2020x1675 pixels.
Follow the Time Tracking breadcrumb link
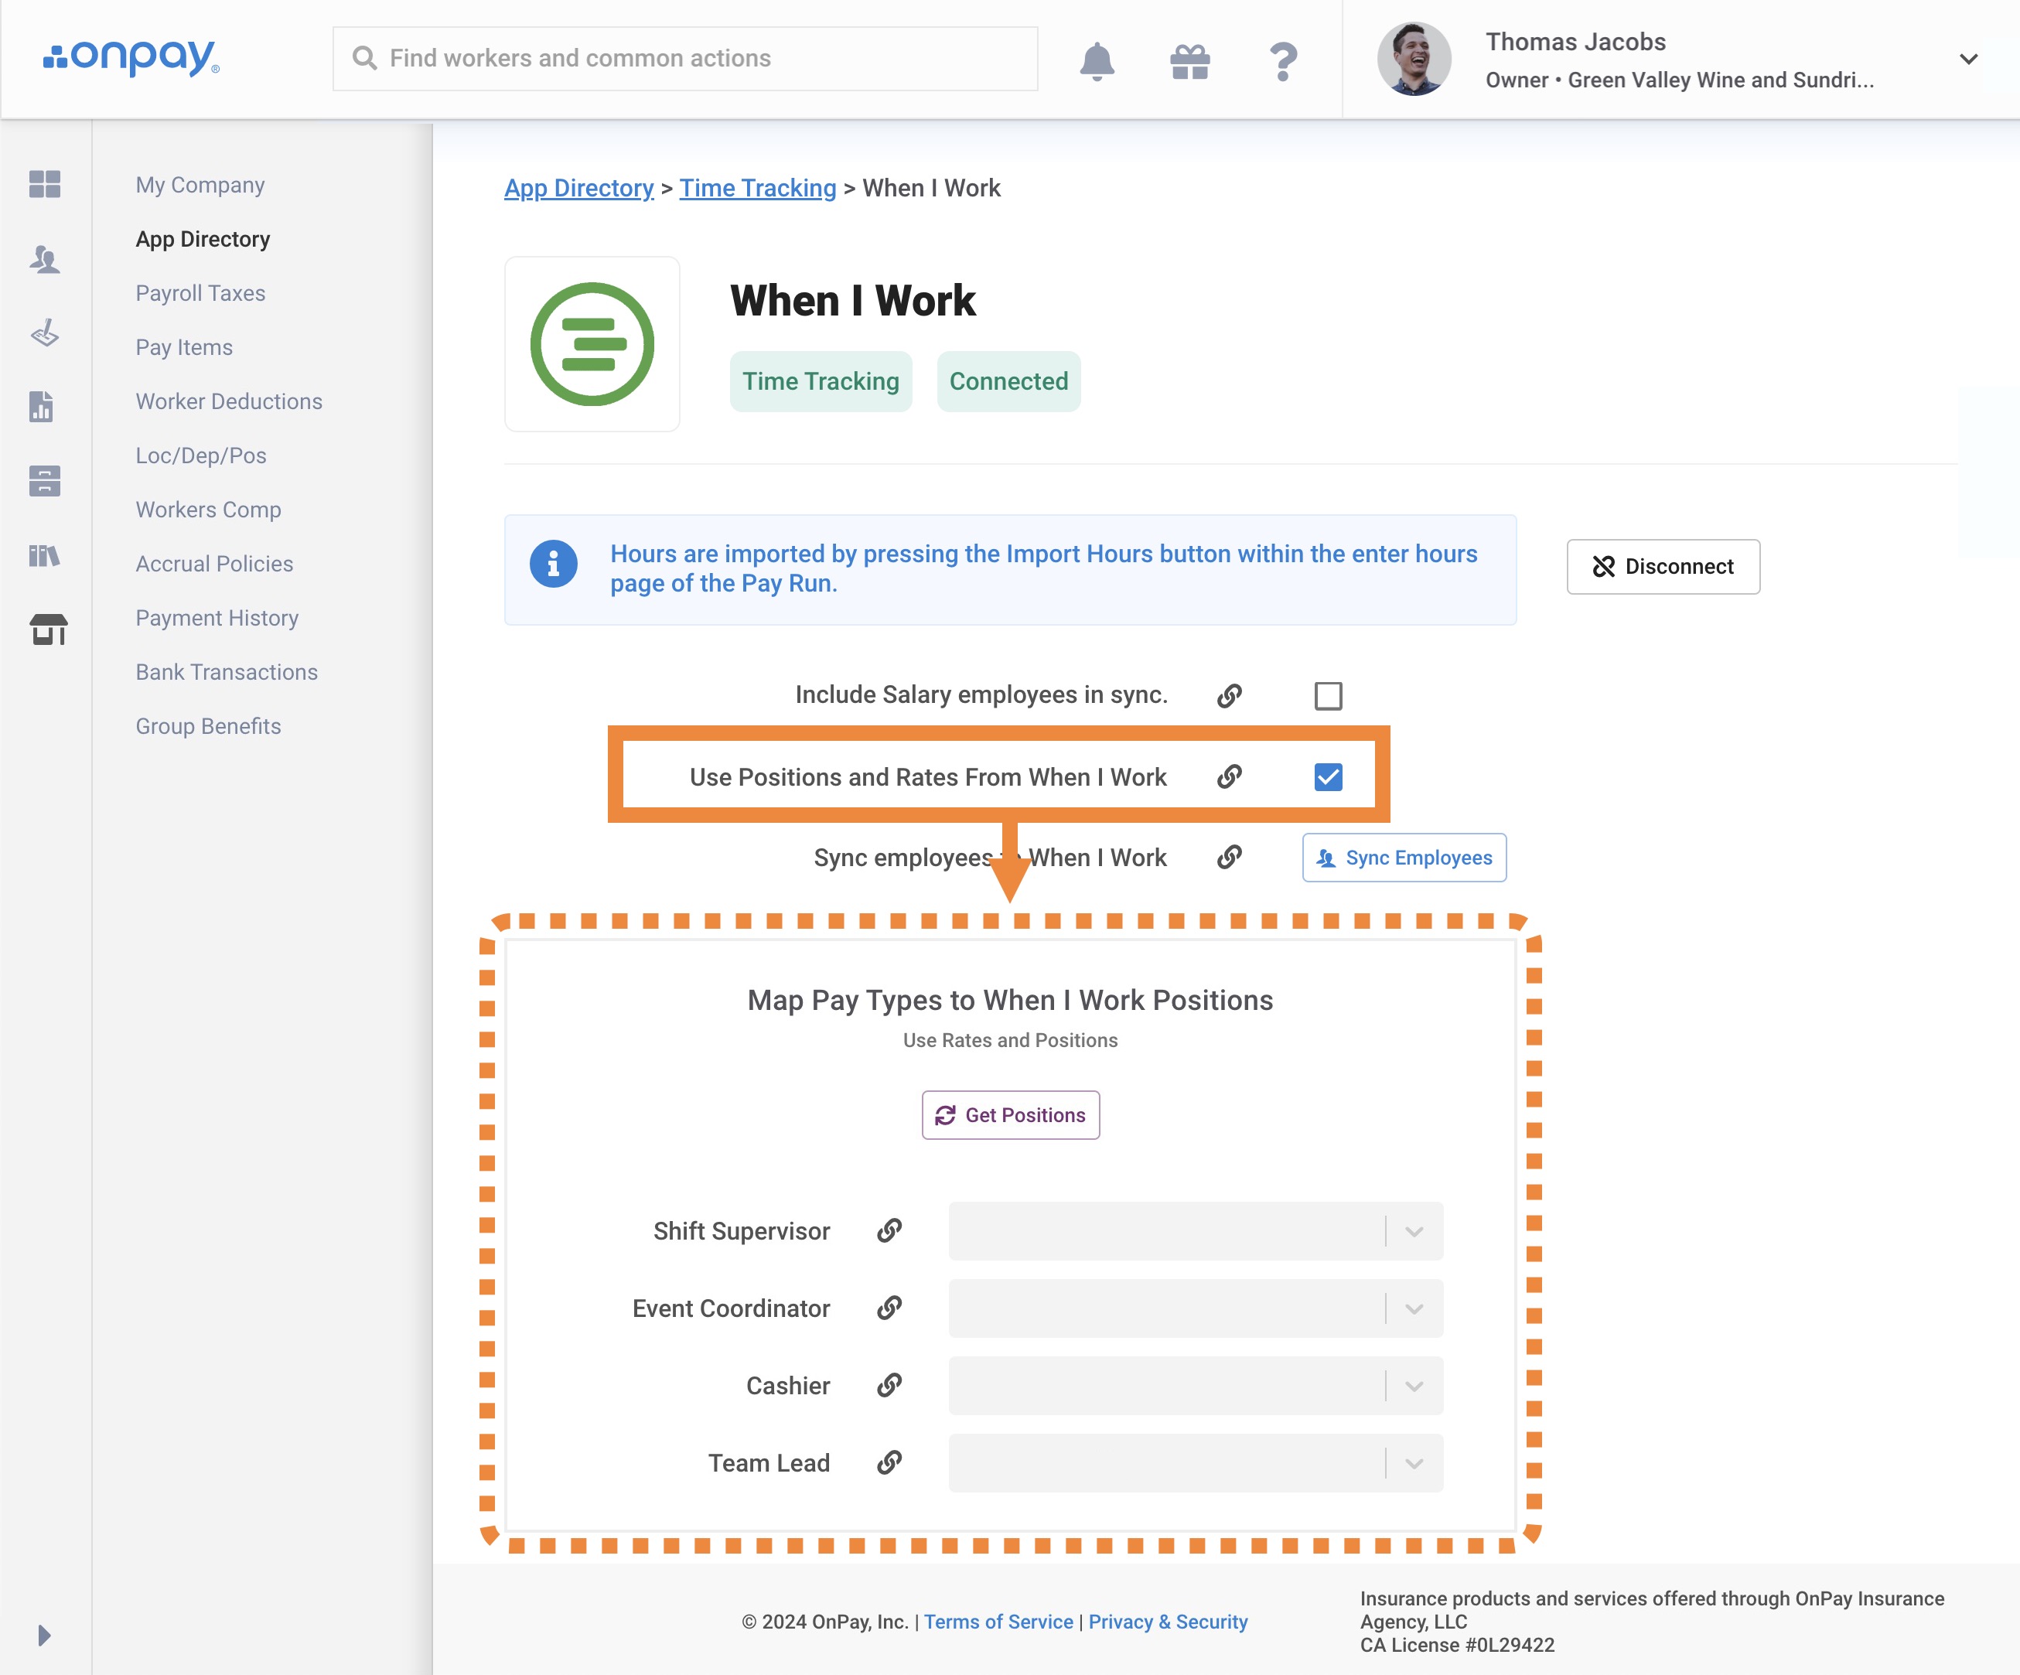[x=757, y=188]
